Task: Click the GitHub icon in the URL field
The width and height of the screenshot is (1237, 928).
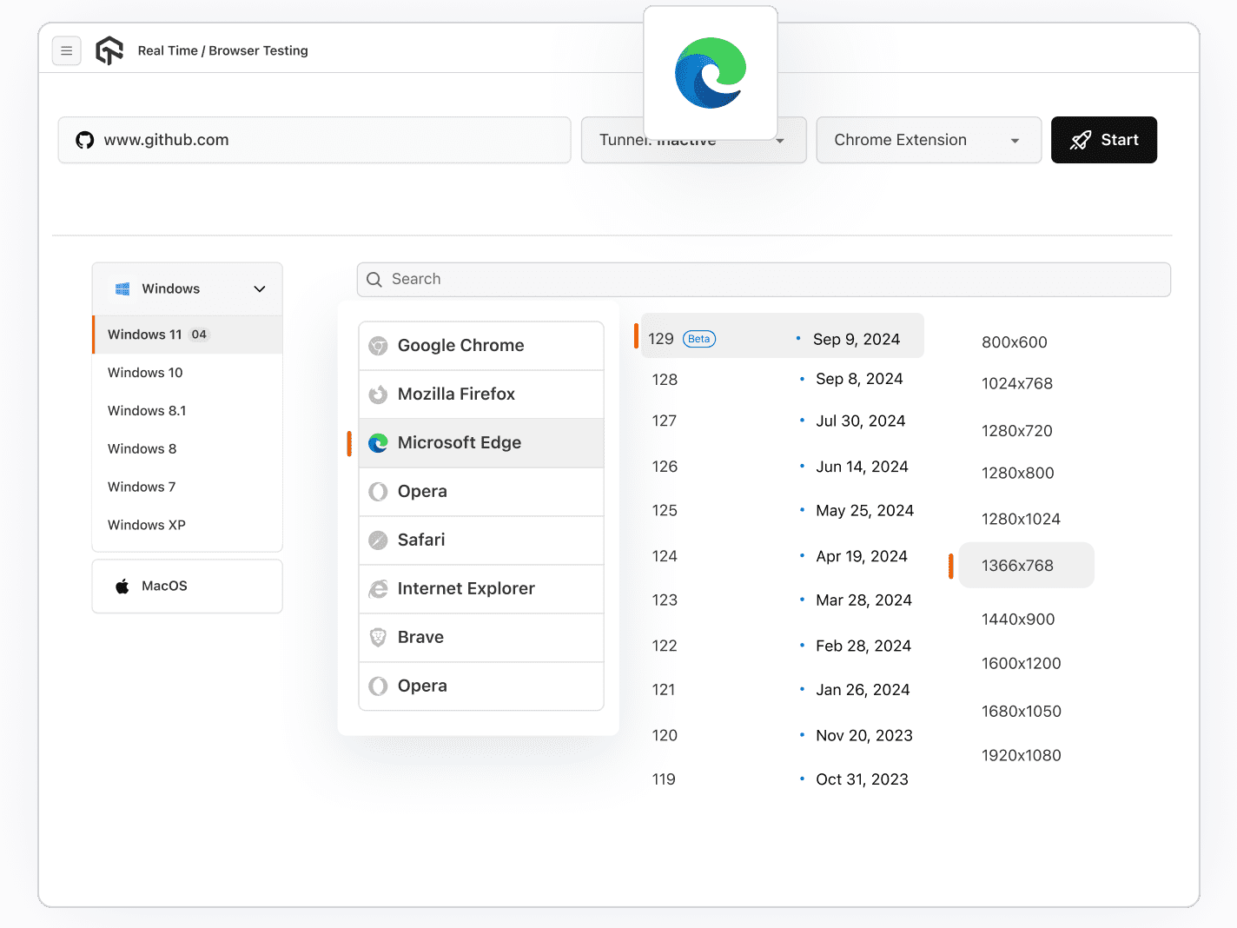Action: point(84,139)
